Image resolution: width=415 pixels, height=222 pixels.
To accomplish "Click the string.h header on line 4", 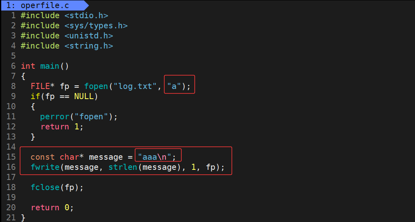I will 88,46.
